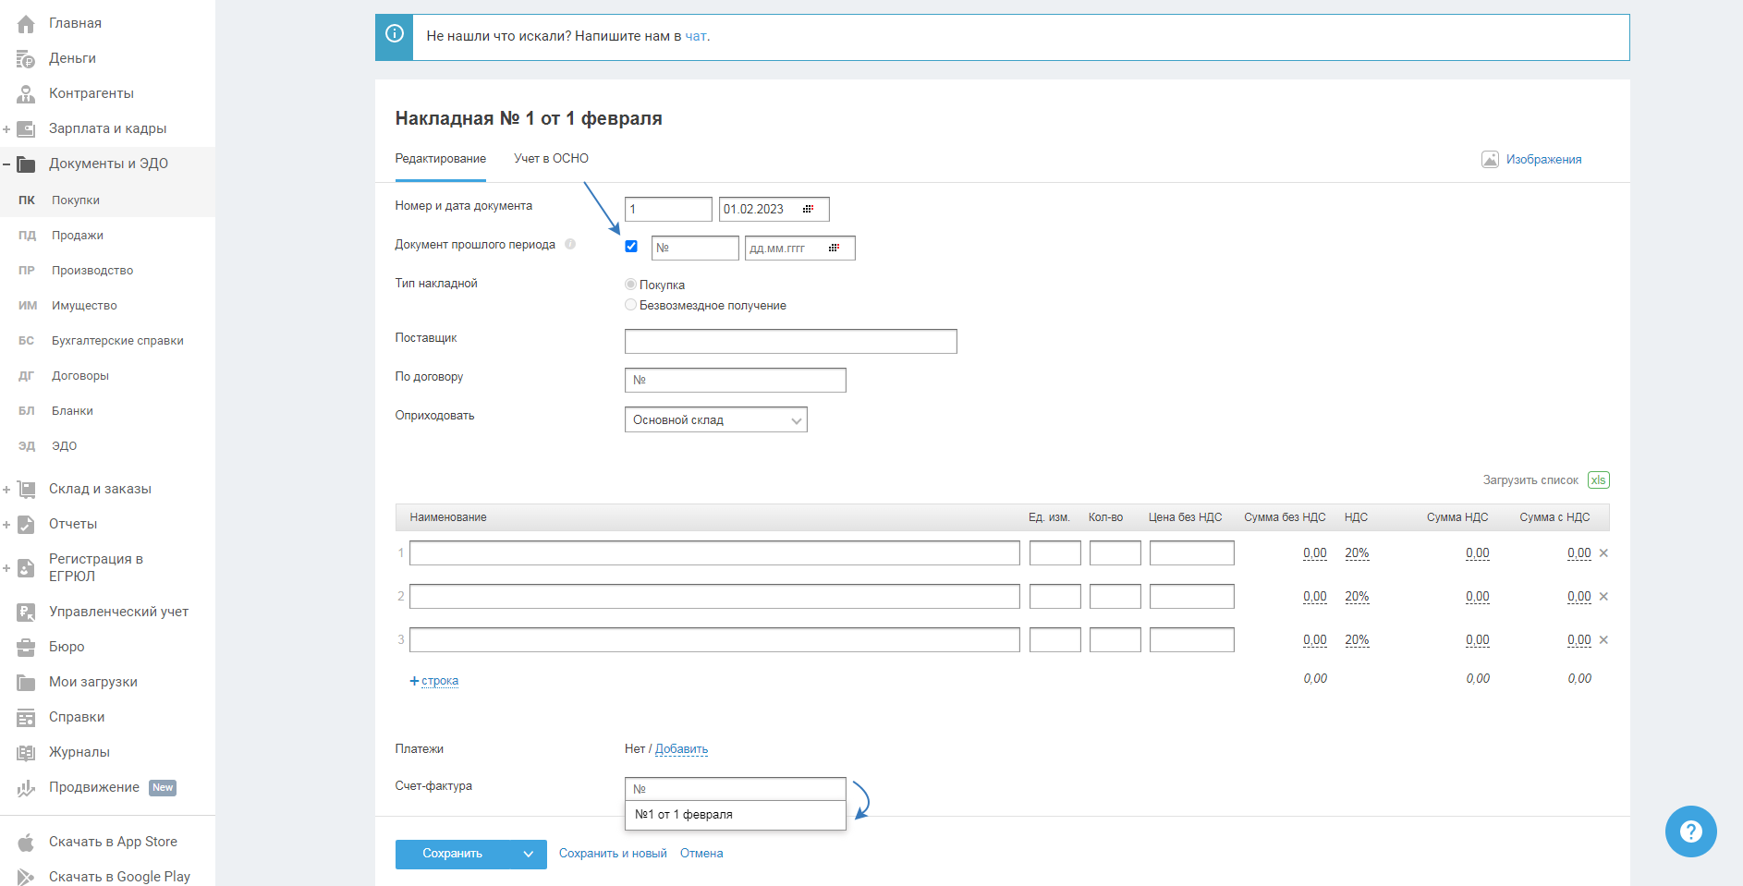The height and width of the screenshot is (886, 1743).
Task: Select the Покупка radio button
Action: (630, 285)
